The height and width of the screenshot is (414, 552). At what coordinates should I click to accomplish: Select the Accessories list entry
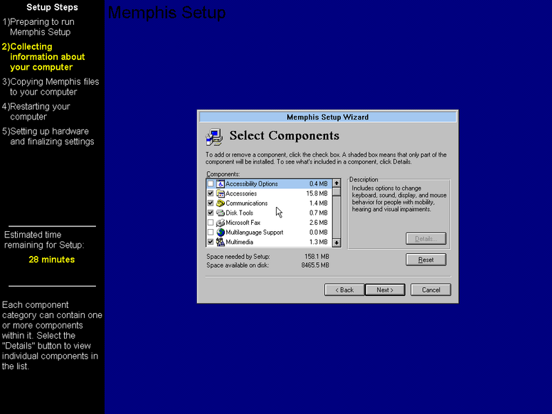tap(269, 194)
